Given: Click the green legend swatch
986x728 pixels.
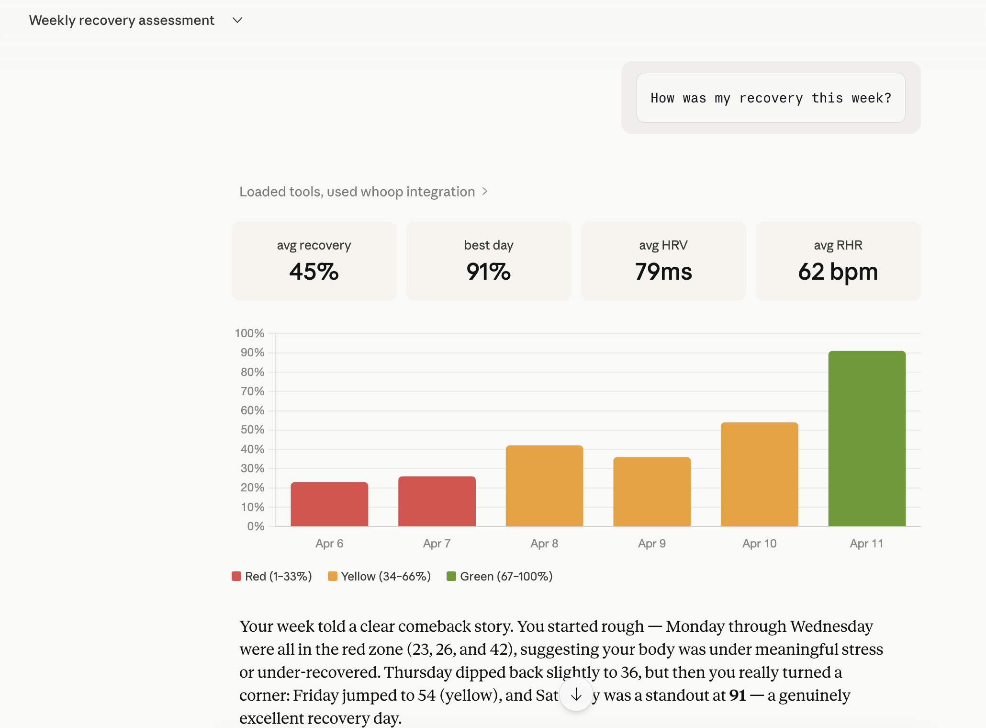Looking at the screenshot, I should coord(451,576).
